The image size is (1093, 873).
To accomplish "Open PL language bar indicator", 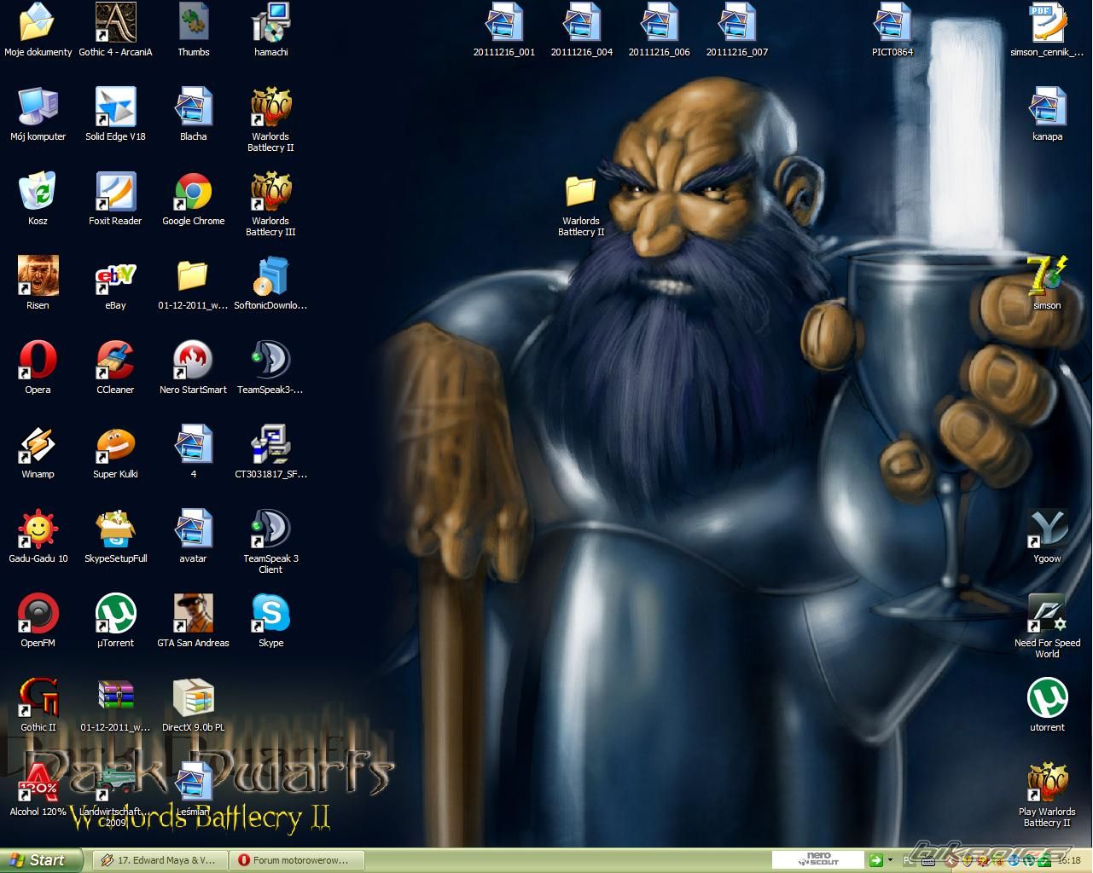I will (x=909, y=860).
